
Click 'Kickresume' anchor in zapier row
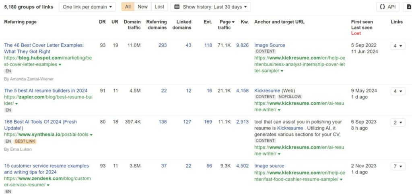[267, 91]
